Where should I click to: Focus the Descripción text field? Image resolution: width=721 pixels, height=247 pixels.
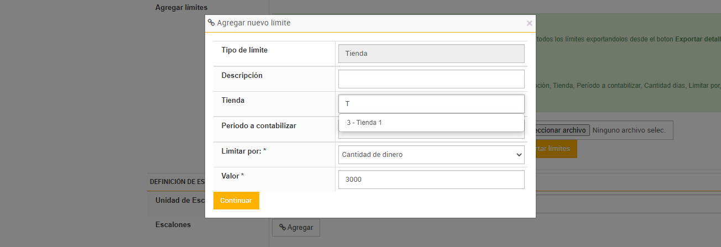pyautogui.click(x=431, y=79)
